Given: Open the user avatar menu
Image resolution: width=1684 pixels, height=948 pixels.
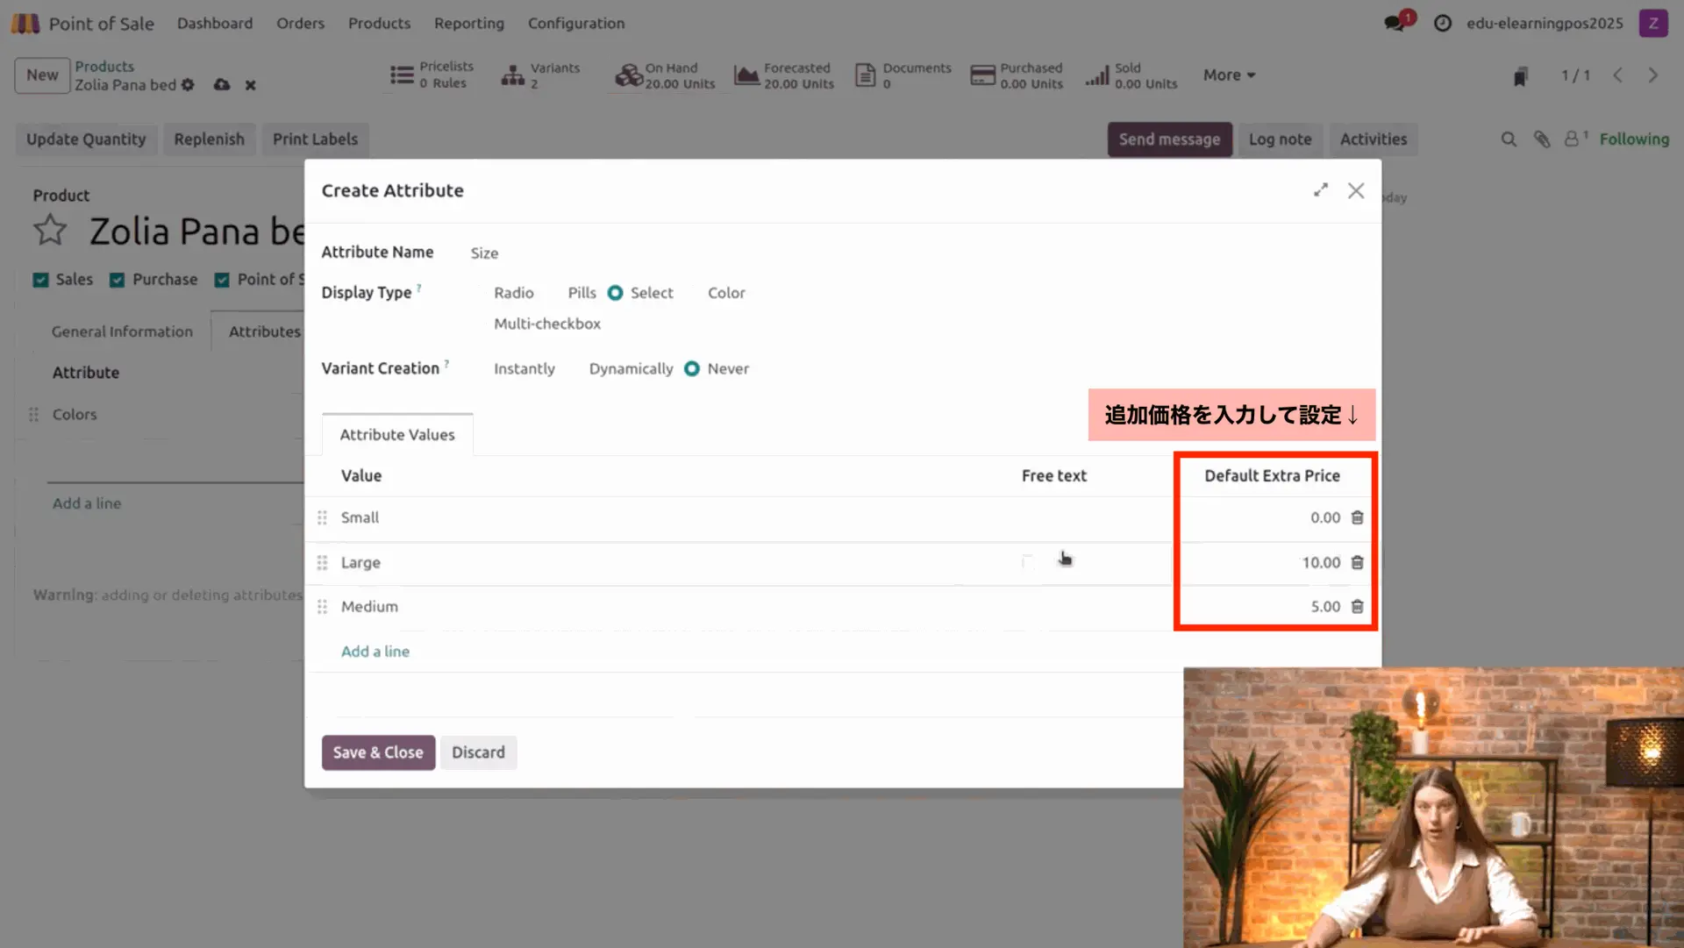Looking at the screenshot, I should [1652, 24].
